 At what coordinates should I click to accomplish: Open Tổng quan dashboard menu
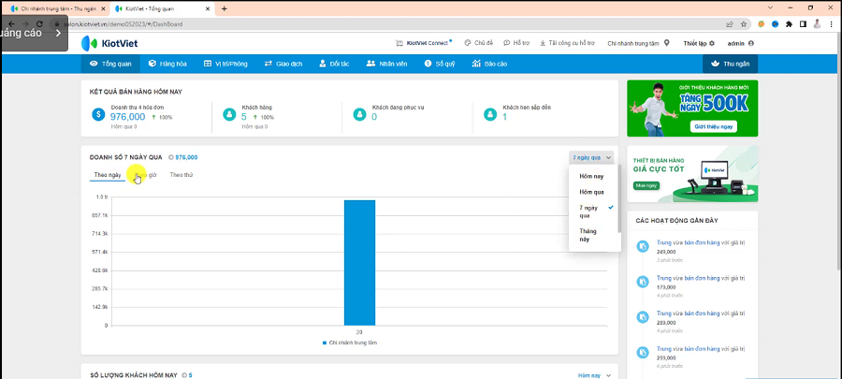[x=110, y=64]
